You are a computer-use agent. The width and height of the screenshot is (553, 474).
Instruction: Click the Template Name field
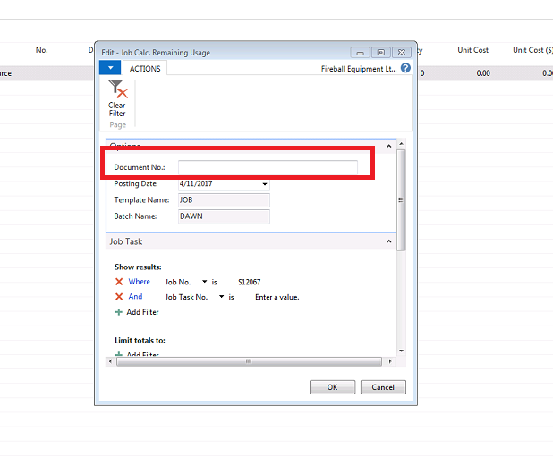224,200
